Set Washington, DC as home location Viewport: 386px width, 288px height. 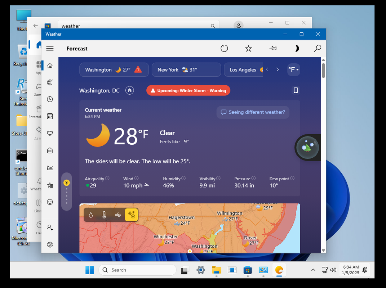click(x=130, y=90)
